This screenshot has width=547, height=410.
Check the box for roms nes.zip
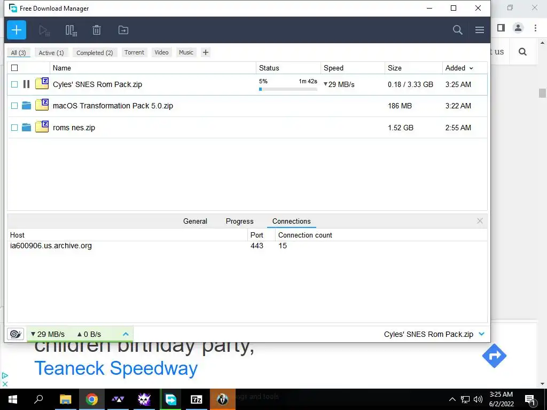tap(14, 128)
